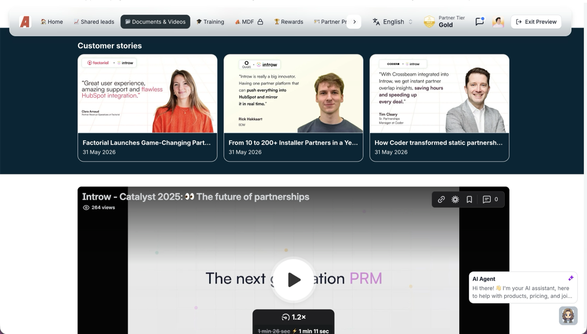This screenshot has height=334, width=587.
Task: Click the '1 min 11 sec' duration label
Action: point(313,331)
